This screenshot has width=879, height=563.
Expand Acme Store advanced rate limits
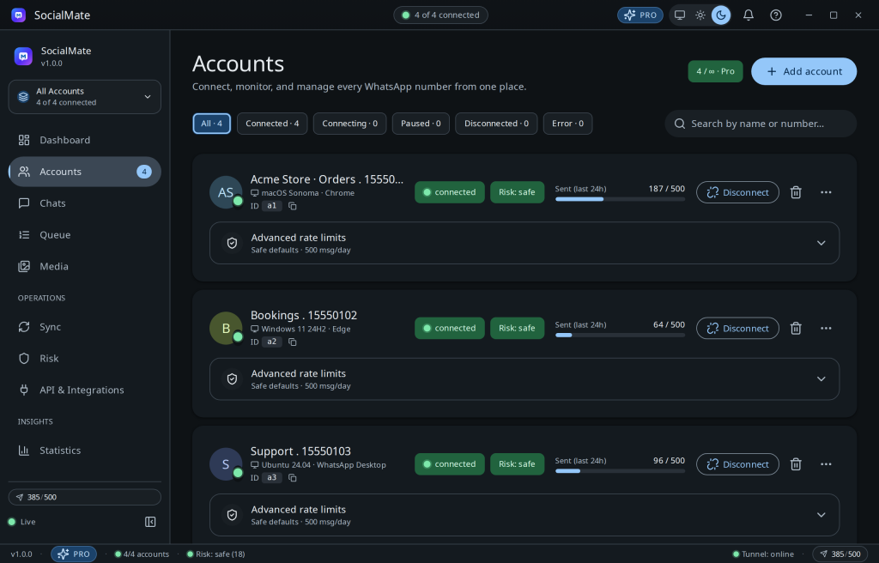524,244
